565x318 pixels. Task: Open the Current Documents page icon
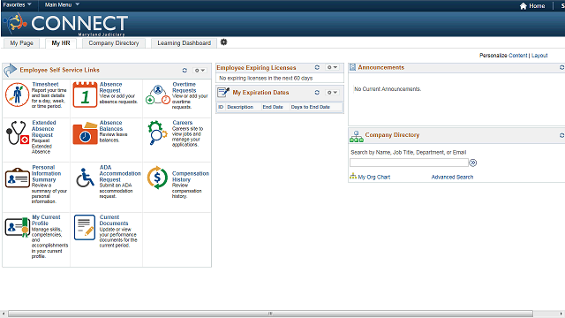click(85, 228)
